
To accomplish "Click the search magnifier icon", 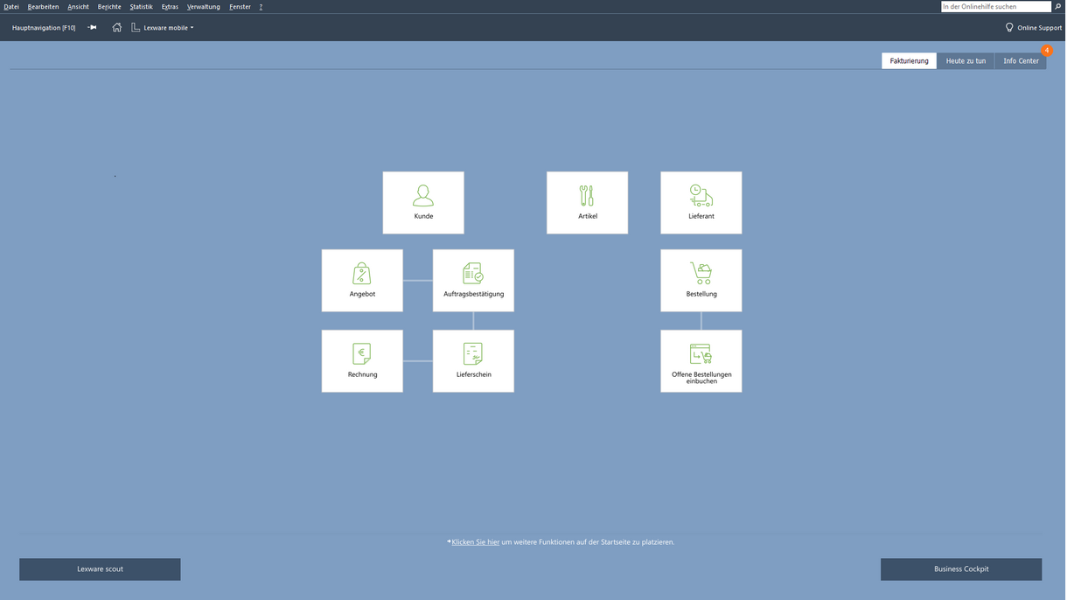I will (x=1057, y=6).
